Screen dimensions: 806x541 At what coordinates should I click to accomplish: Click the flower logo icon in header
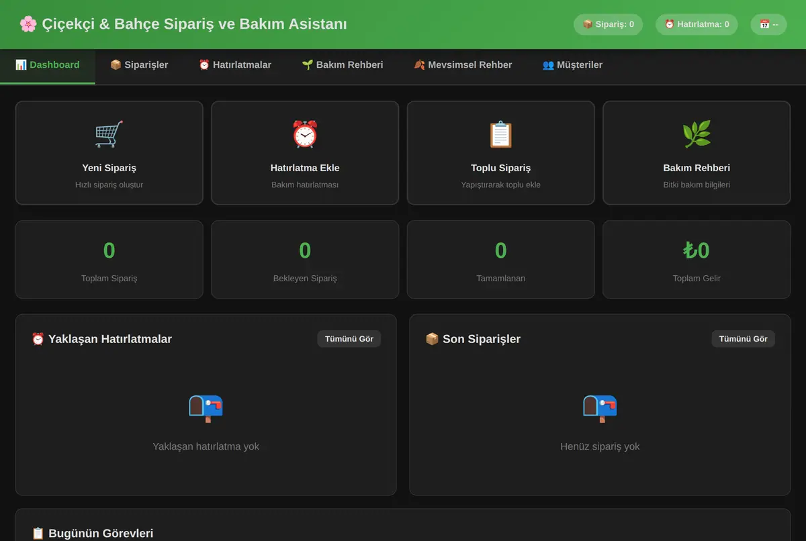28,24
